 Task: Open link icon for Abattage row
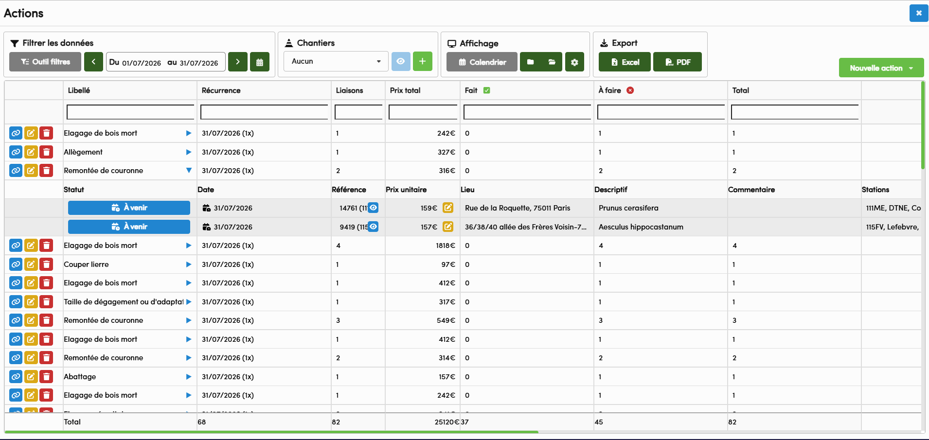(16, 377)
